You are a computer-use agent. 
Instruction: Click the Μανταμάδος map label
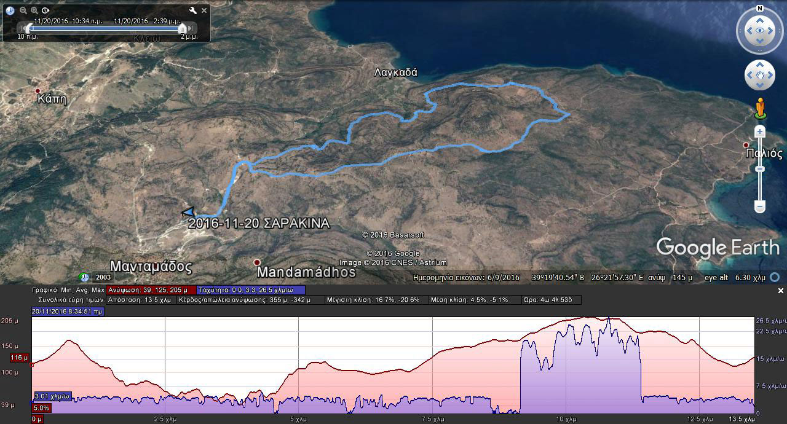coord(151,267)
